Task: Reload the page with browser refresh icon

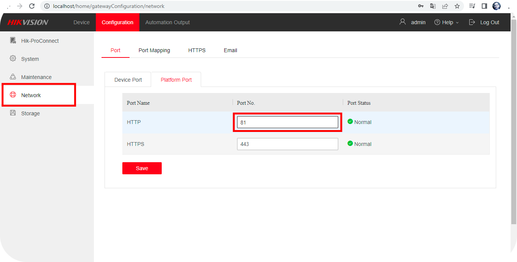Action: point(32,6)
